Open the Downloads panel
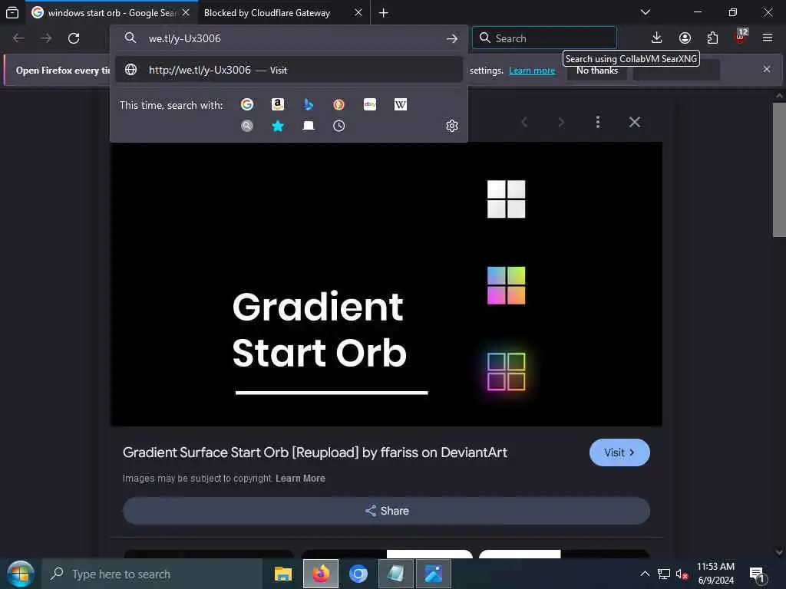This screenshot has width=786, height=589. (x=657, y=38)
